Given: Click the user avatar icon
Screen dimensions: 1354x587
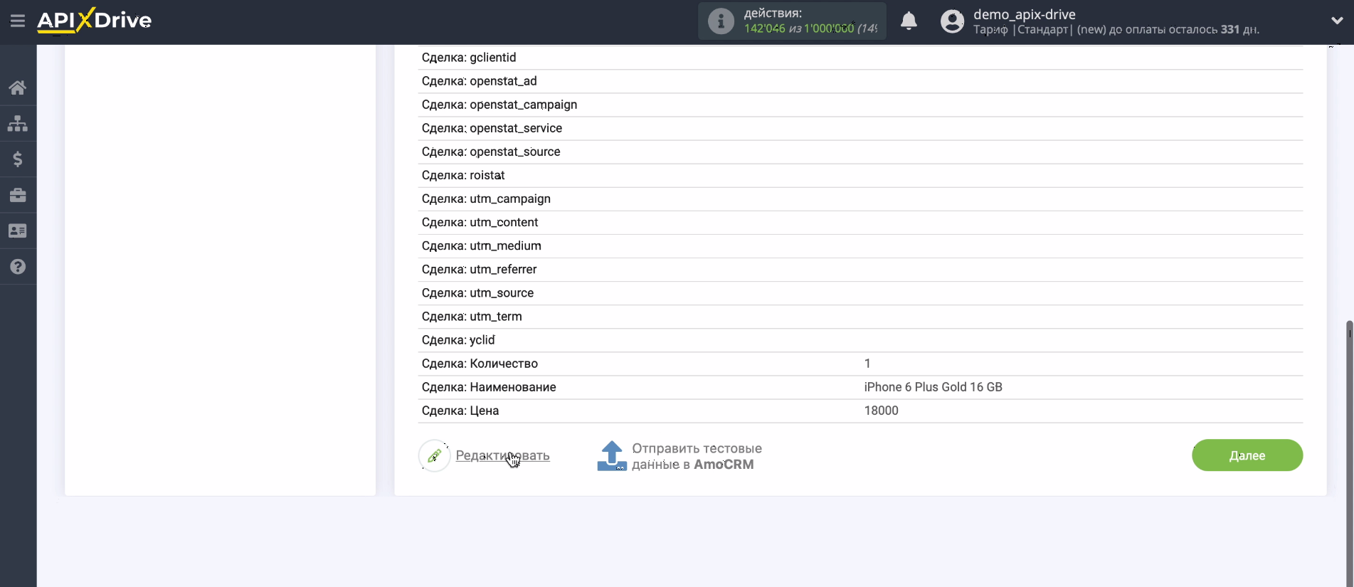Looking at the screenshot, I should tap(952, 21).
